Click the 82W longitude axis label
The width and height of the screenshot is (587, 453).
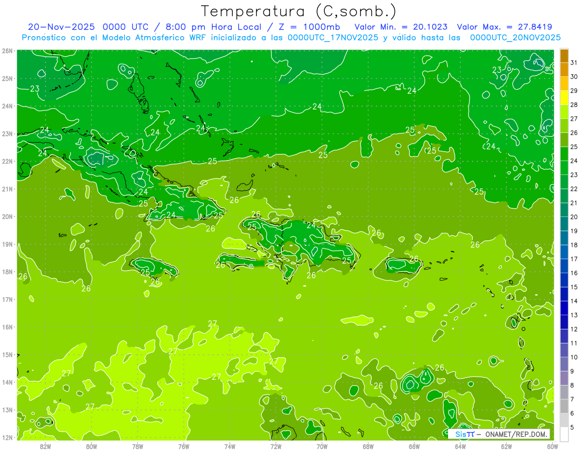click(45, 446)
